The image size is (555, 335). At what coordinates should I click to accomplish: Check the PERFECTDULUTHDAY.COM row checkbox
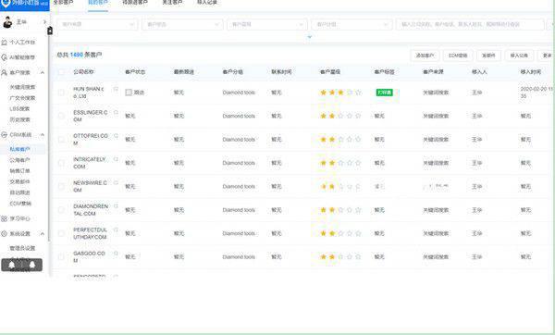[x=61, y=233]
